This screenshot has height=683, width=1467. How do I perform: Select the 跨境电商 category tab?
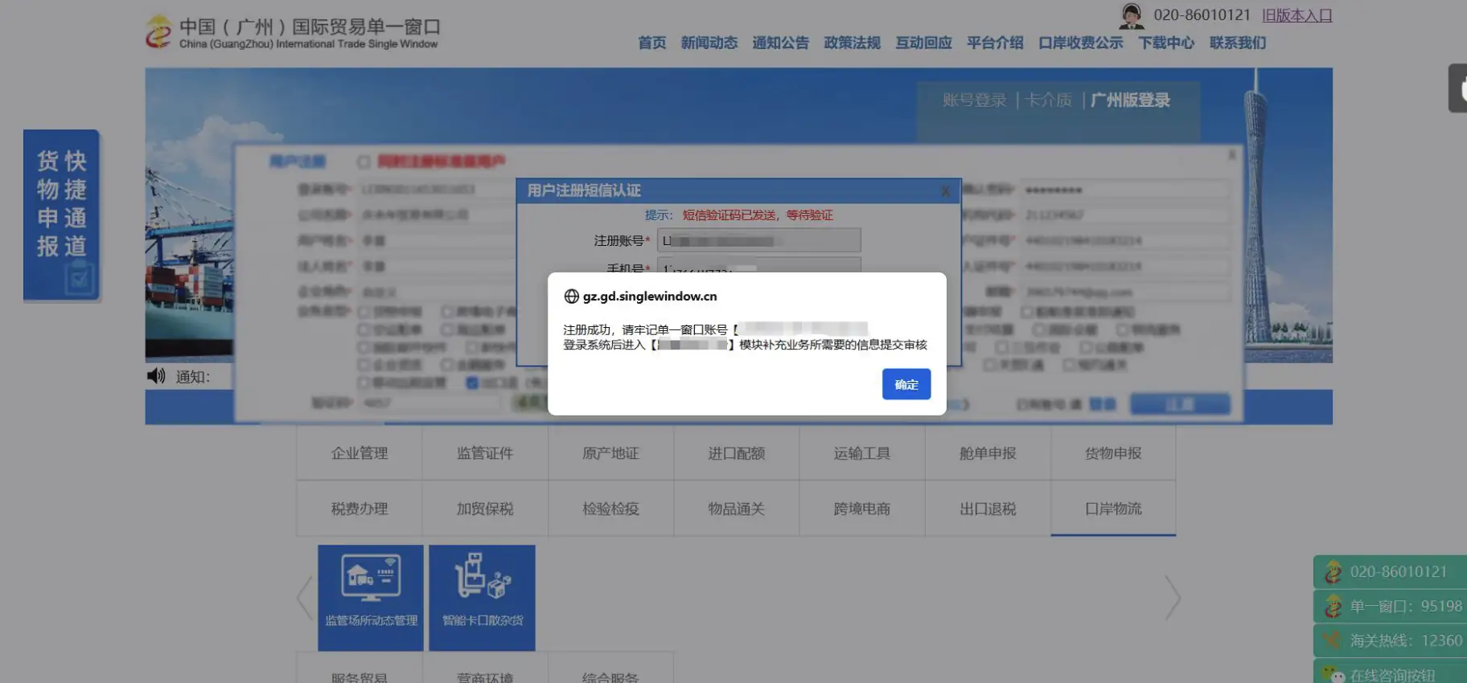pos(861,509)
